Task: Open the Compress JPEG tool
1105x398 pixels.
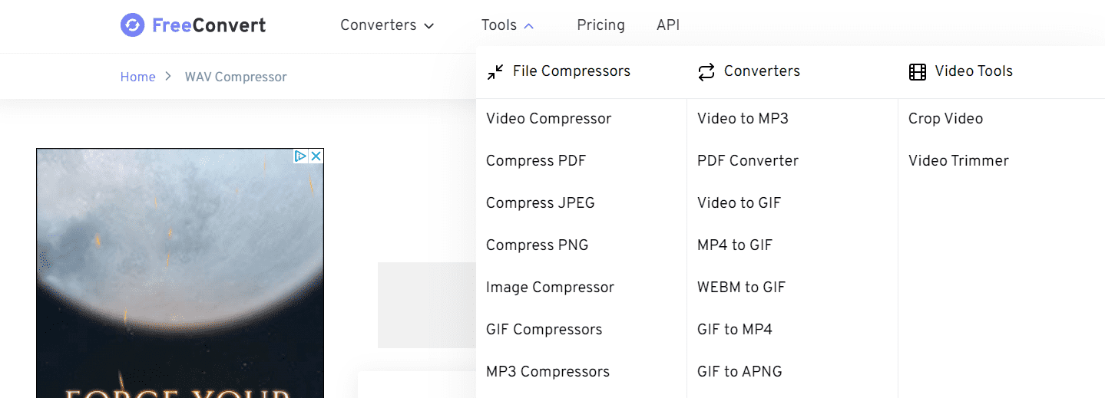Action: (540, 203)
